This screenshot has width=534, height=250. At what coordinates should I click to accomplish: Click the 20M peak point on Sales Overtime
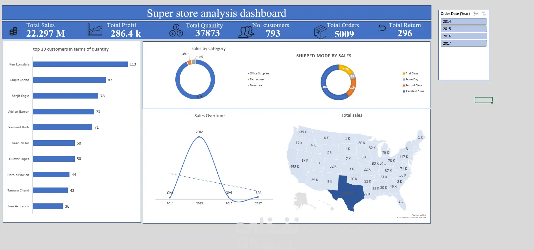(x=199, y=137)
